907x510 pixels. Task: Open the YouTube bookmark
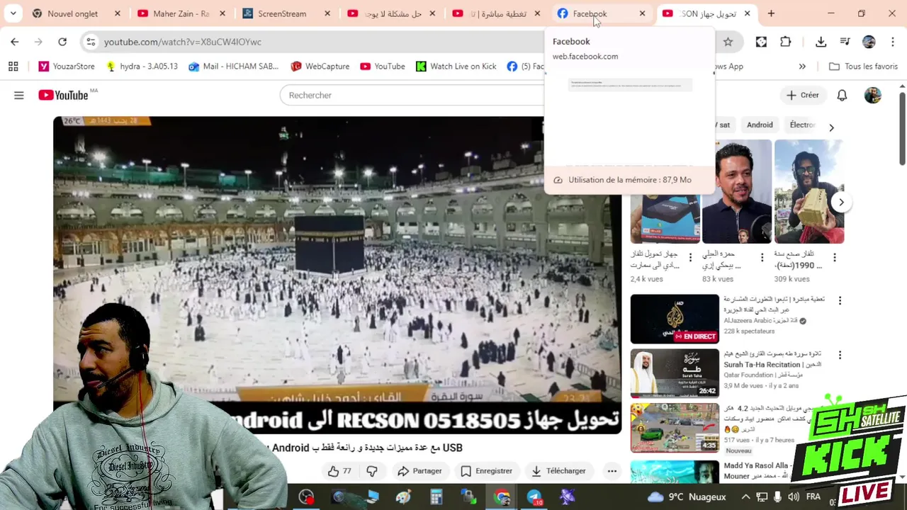point(382,66)
